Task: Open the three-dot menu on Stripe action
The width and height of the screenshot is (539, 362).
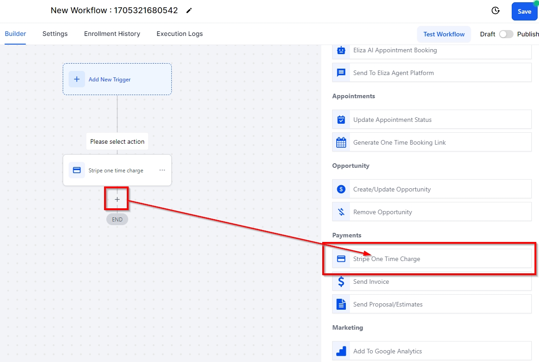Action: click(x=162, y=171)
